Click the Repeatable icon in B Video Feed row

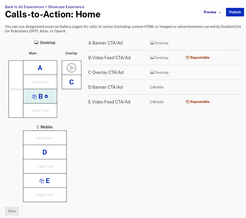click(188, 58)
